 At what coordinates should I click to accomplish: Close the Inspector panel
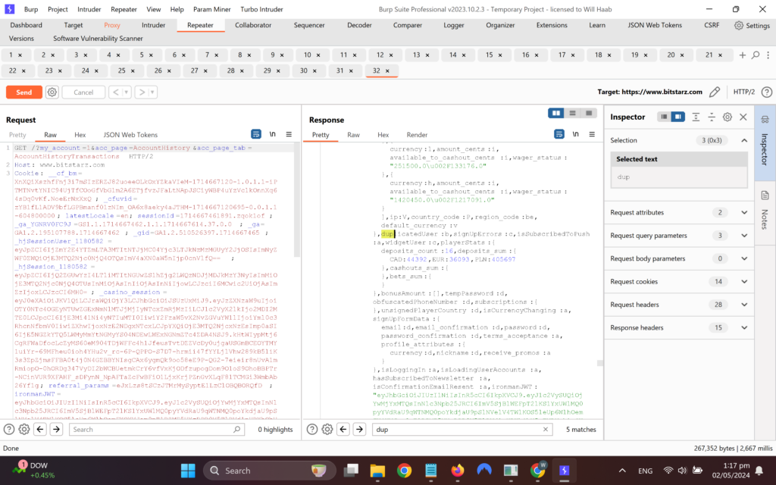click(x=743, y=117)
